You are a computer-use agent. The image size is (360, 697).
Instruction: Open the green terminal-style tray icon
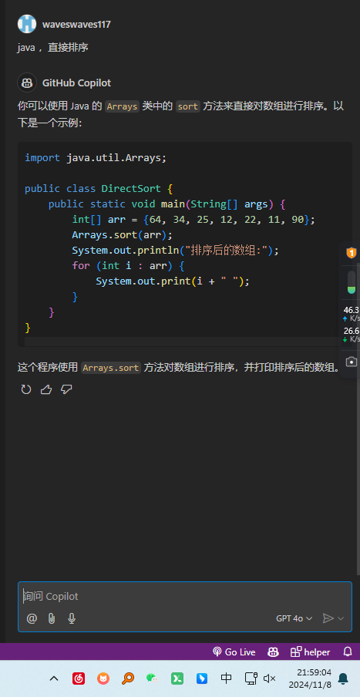point(177,678)
